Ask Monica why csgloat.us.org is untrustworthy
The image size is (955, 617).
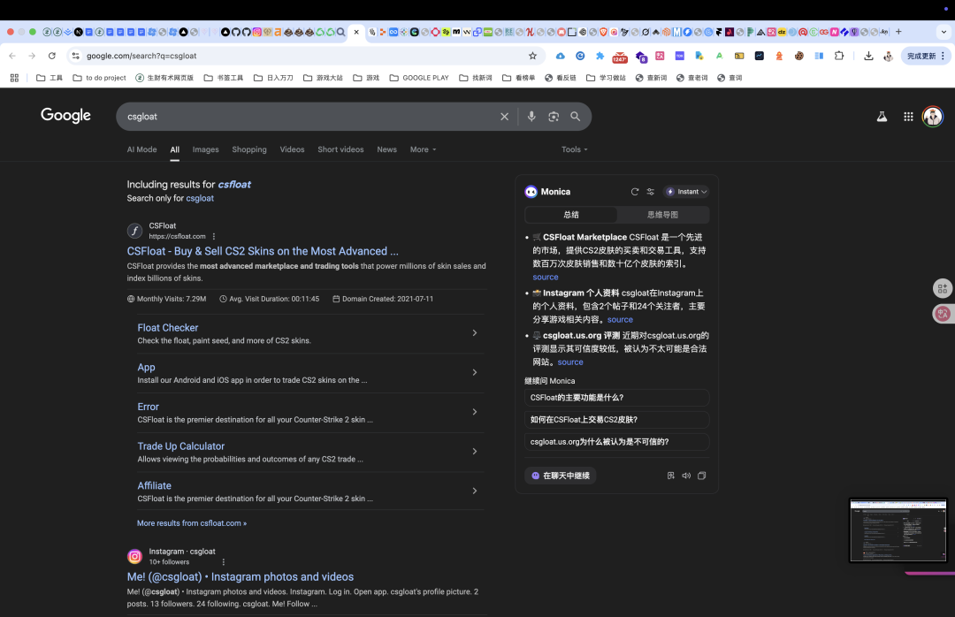(x=616, y=442)
